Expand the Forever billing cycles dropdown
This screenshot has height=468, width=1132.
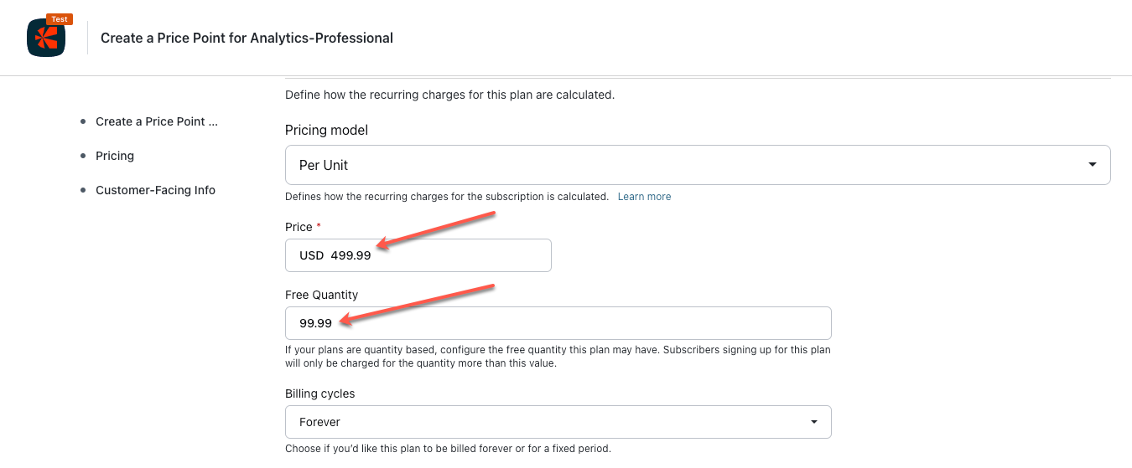pyautogui.click(x=558, y=422)
